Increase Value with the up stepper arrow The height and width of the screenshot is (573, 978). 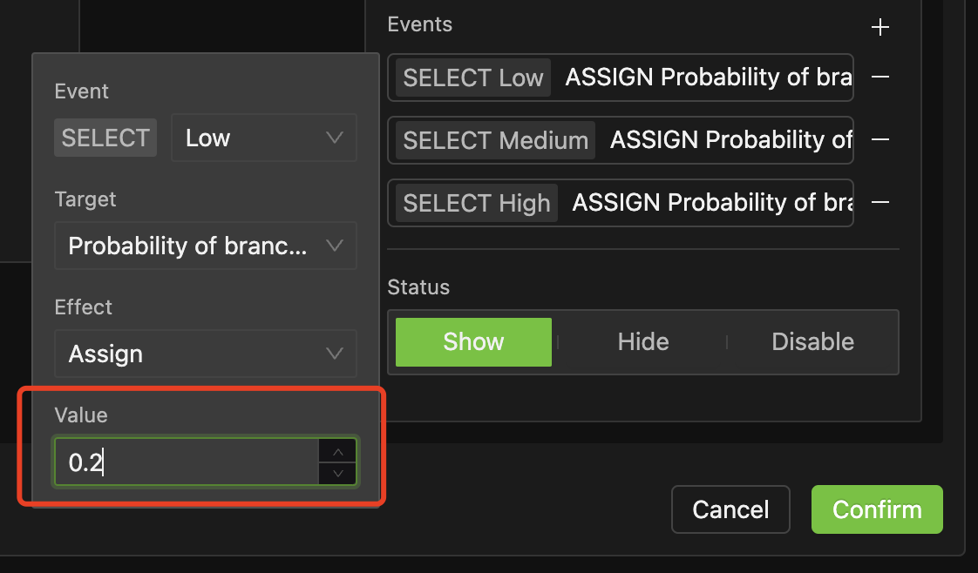pos(337,451)
